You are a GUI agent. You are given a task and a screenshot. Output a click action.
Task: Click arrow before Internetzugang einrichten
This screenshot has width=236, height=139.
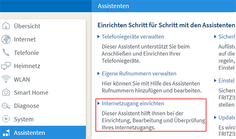point(99,103)
